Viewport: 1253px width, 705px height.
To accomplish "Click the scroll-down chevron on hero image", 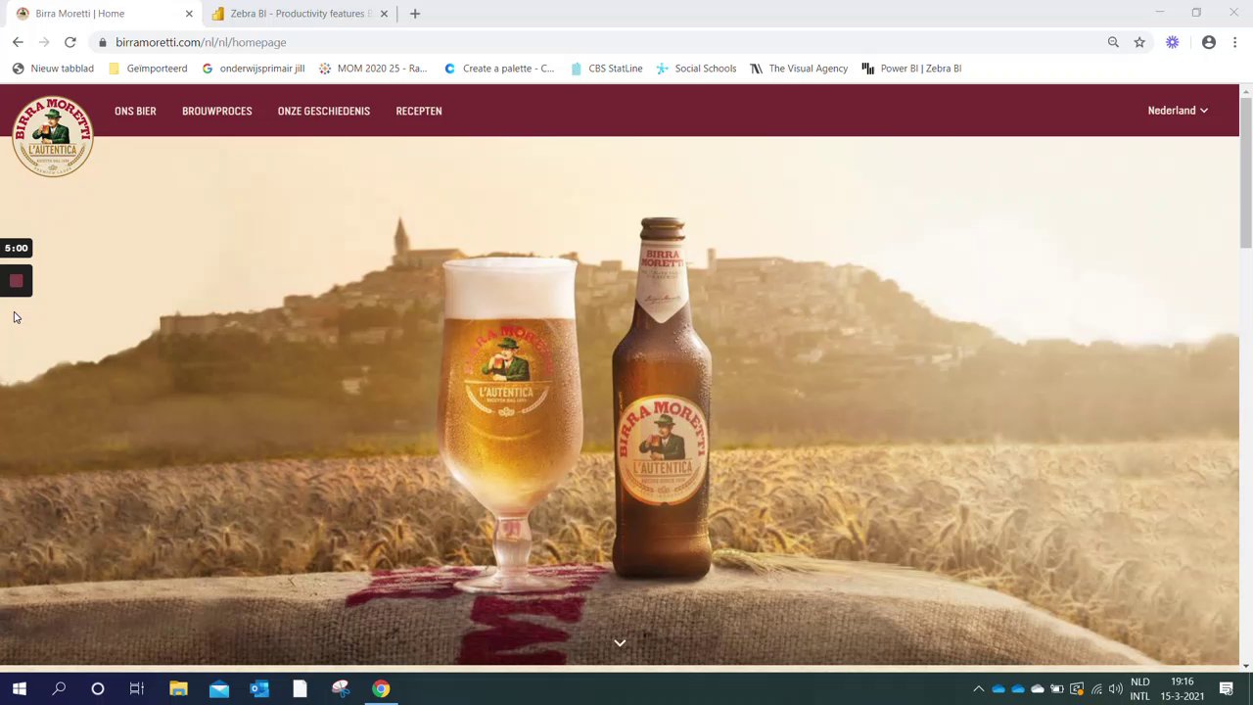I will tap(620, 643).
